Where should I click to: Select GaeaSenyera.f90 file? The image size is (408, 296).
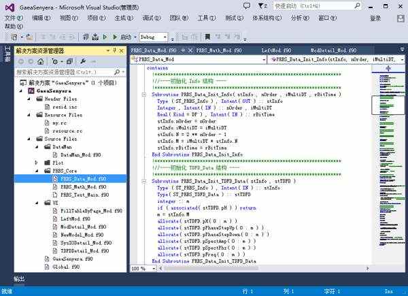(x=73, y=259)
